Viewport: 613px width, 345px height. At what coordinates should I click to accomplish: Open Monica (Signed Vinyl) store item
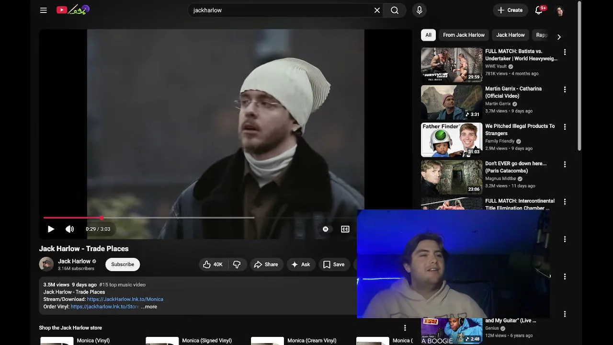[207, 341]
